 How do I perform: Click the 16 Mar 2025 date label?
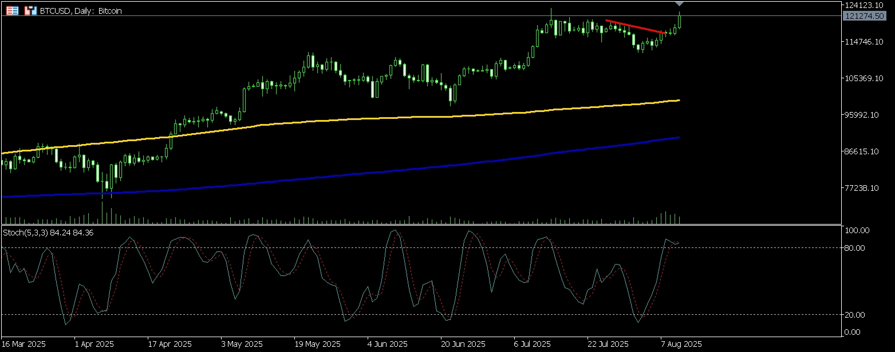tap(24, 345)
